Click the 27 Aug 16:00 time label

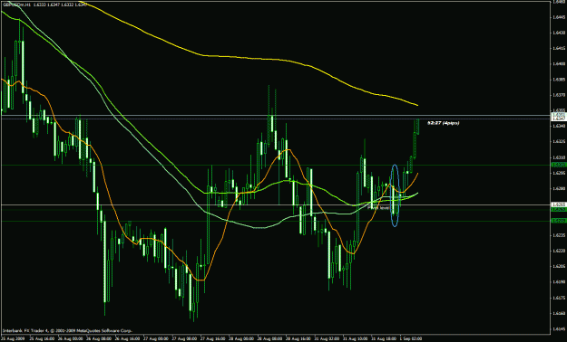click(212, 338)
